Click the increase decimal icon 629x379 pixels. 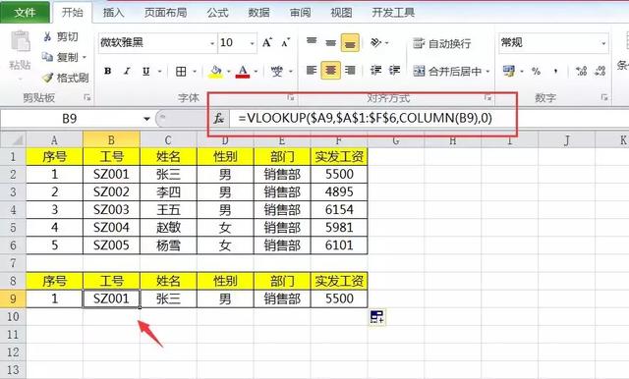(581, 71)
